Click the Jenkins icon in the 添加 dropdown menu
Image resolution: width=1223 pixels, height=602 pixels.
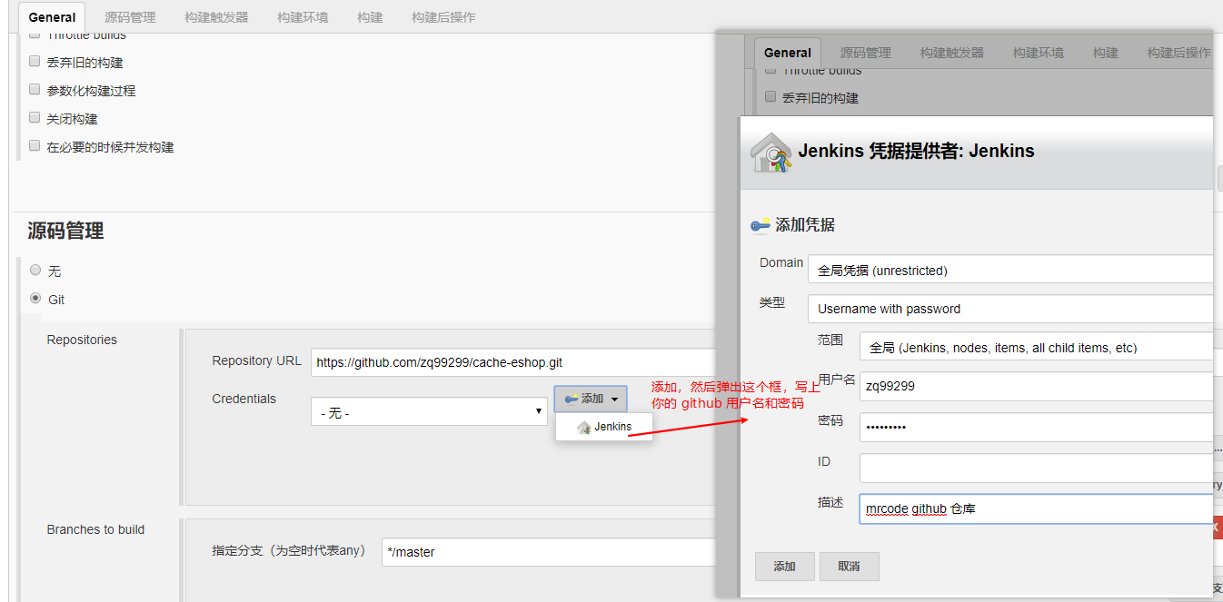[583, 427]
